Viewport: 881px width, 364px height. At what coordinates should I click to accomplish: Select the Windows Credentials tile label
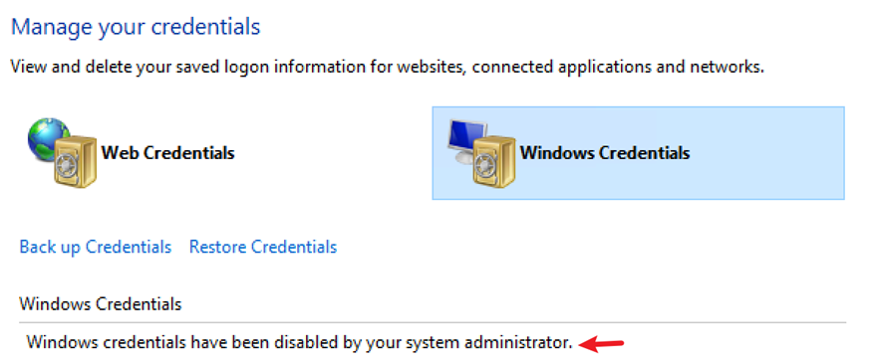(x=605, y=152)
